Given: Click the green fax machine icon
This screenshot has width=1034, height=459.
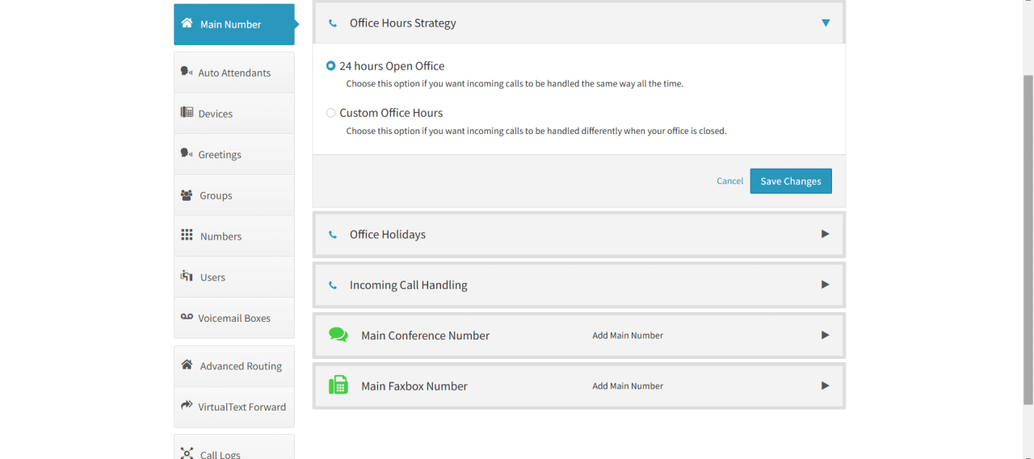Looking at the screenshot, I should pos(338,385).
